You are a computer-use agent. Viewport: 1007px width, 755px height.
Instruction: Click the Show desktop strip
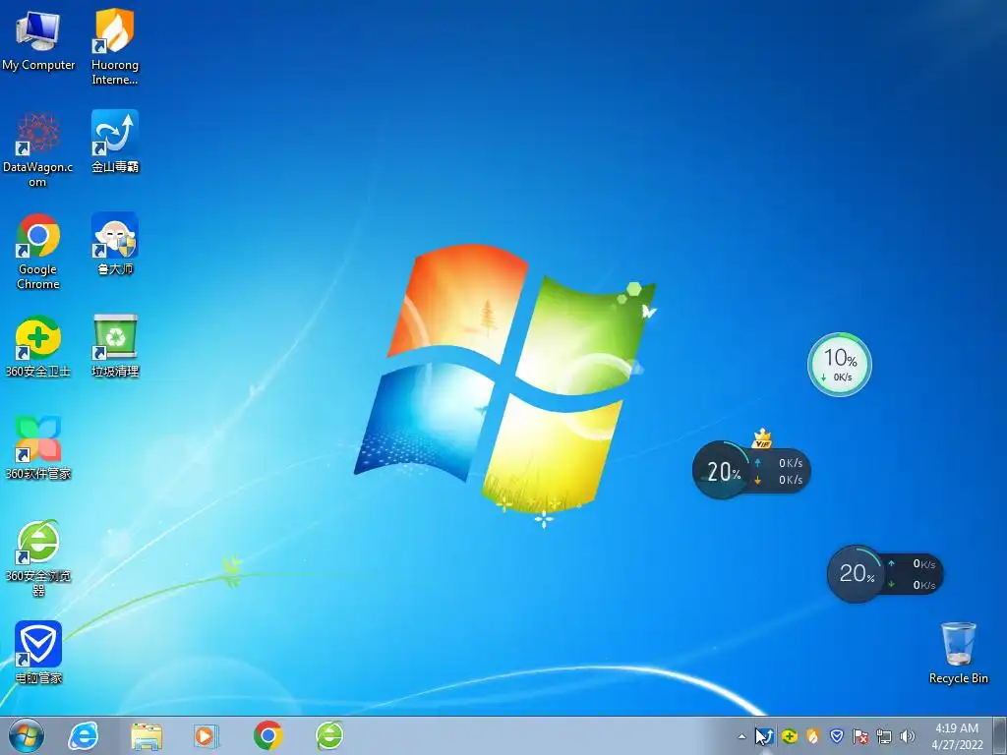pyautogui.click(x=1001, y=735)
